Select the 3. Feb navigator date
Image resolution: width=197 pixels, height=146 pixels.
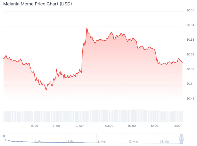click(x=39, y=141)
